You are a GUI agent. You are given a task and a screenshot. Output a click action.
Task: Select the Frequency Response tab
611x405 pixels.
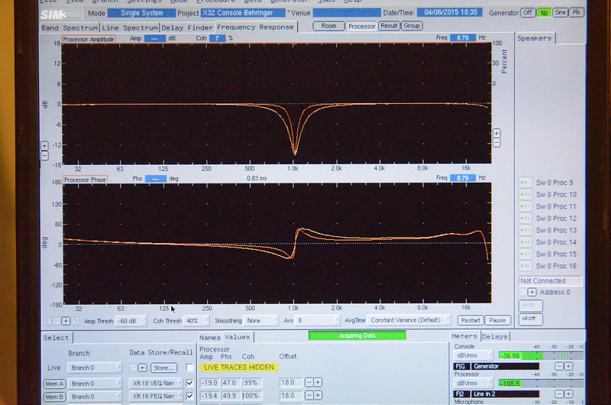255,27
